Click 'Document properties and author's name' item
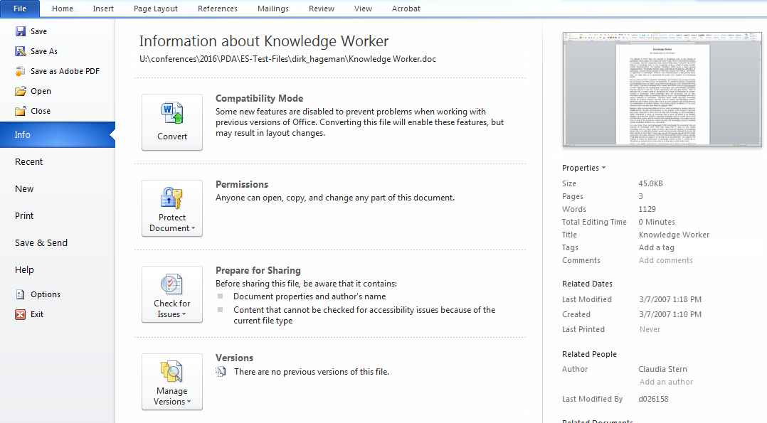The image size is (767, 423). (x=310, y=296)
